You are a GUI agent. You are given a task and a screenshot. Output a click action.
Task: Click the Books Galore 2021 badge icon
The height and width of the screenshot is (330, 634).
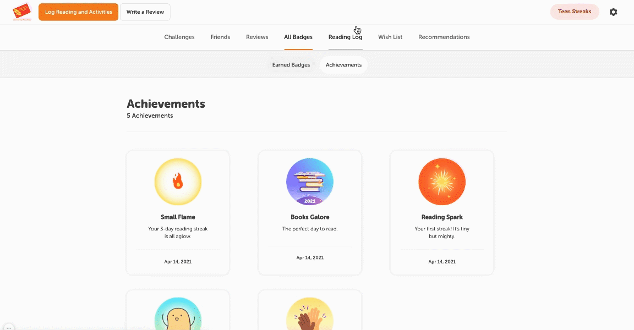pos(310,182)
